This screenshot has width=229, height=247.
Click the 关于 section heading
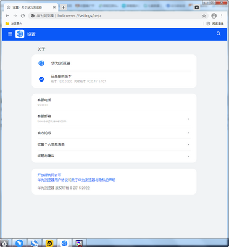(x=41, y=49)
